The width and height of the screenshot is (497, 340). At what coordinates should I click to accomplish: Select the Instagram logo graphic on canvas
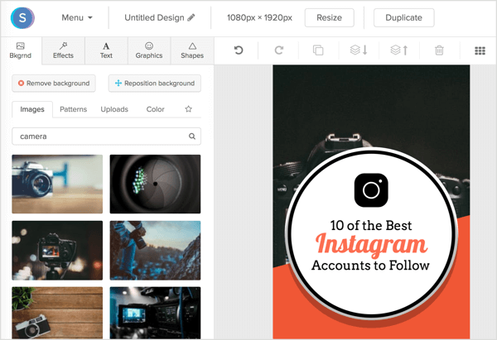tap(371, 190)
